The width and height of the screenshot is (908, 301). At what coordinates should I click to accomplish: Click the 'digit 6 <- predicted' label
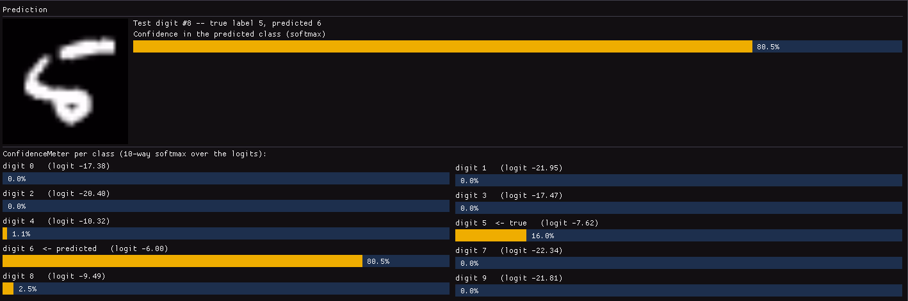(x=50, y=248)
